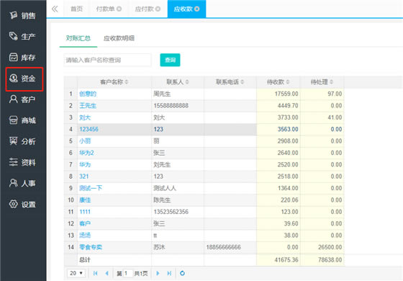Image resolution: width=403 pixels, height=281 pixels.
Task: Open the 库存 inventory sidebar module
Action: pos(22,57)
